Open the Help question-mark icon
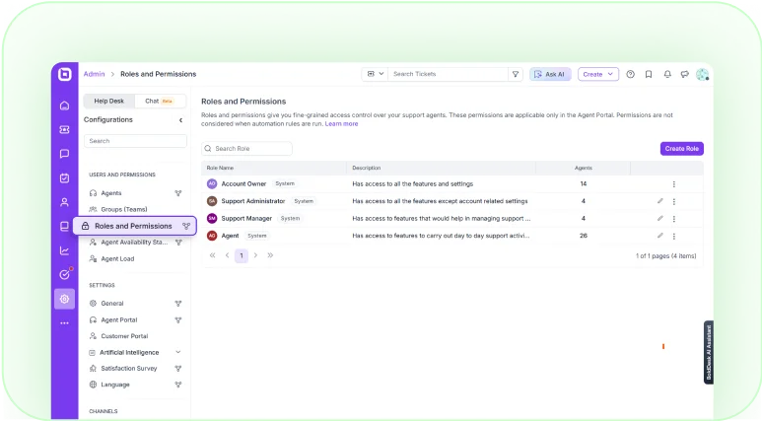 [630, 74]
